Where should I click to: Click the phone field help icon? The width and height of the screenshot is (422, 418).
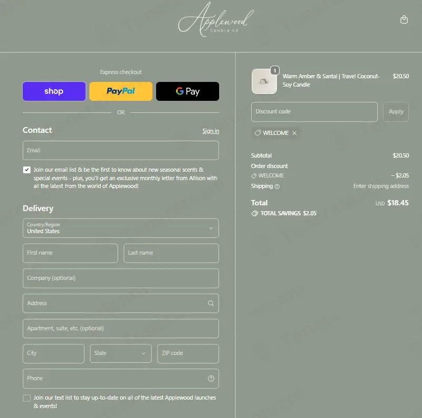211,379
